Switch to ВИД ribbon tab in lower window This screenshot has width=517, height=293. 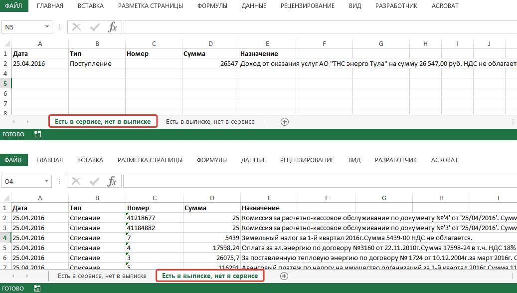354,160
